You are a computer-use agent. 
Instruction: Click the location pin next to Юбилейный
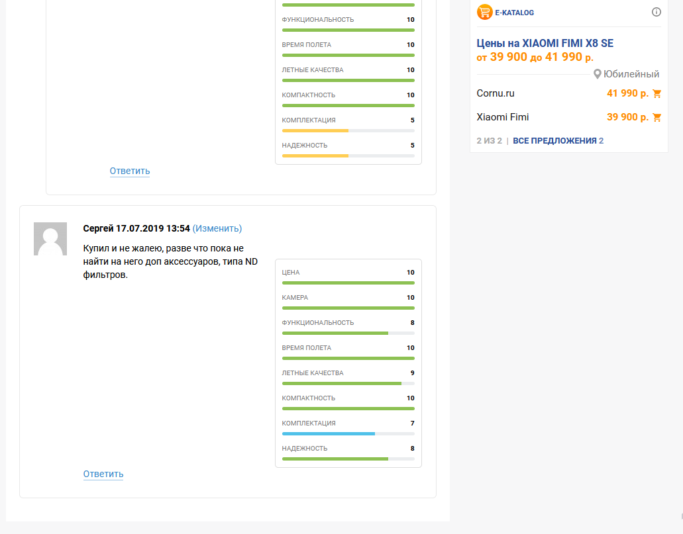597,74
